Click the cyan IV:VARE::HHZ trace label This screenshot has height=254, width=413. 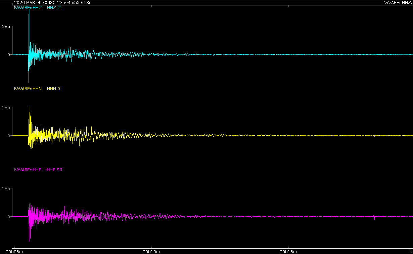click(x=37, y=8)
